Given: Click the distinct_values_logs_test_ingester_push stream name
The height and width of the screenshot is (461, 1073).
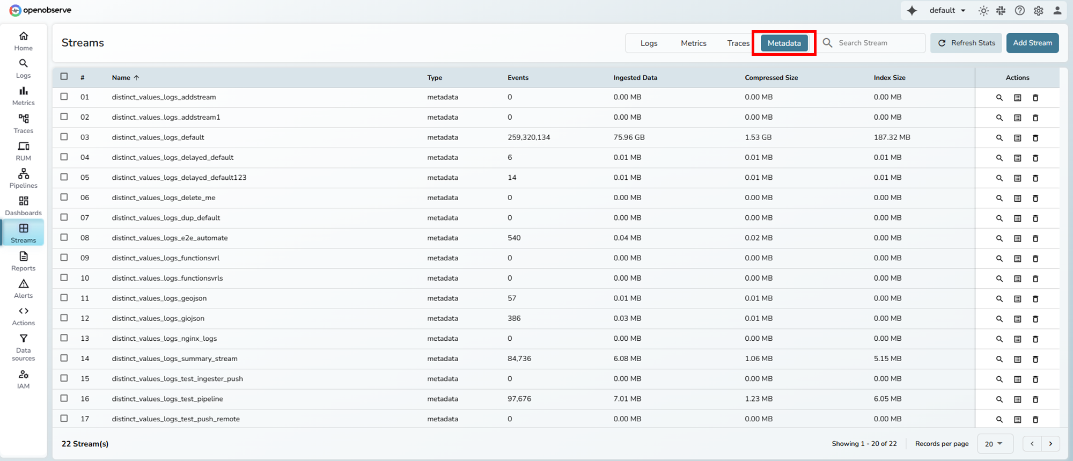Looking at the screenshot, I should tap(177, 379).
